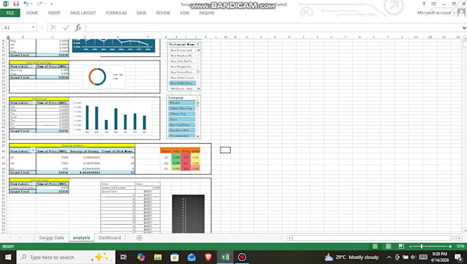Screen dimensions: 467x264
Task: Open the REVIEW ribbon tab
Action: (x=163, y=13)
